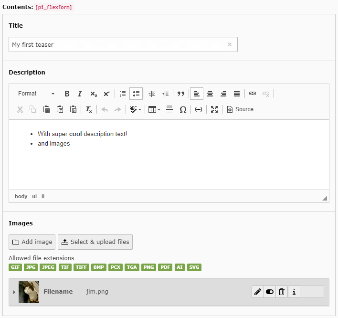Insert a link with the link icon
The height and width of the screenshot is (318, 338).
tap(253, 94)
